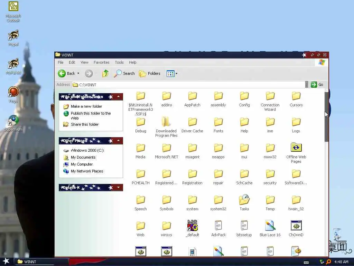Click Make a new folder
Screen dimensions: 354x266
[x=86, y=106]
